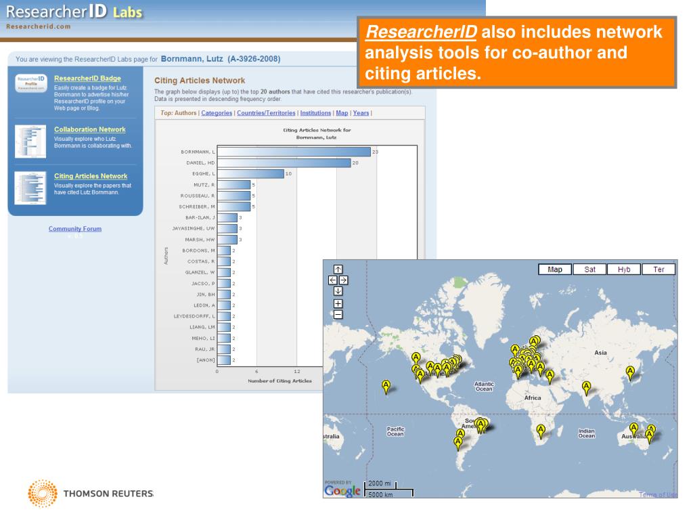Switch map to Map view
This screenshot has width=693, height=520.
pyautogui.click(x=555, y=269)
